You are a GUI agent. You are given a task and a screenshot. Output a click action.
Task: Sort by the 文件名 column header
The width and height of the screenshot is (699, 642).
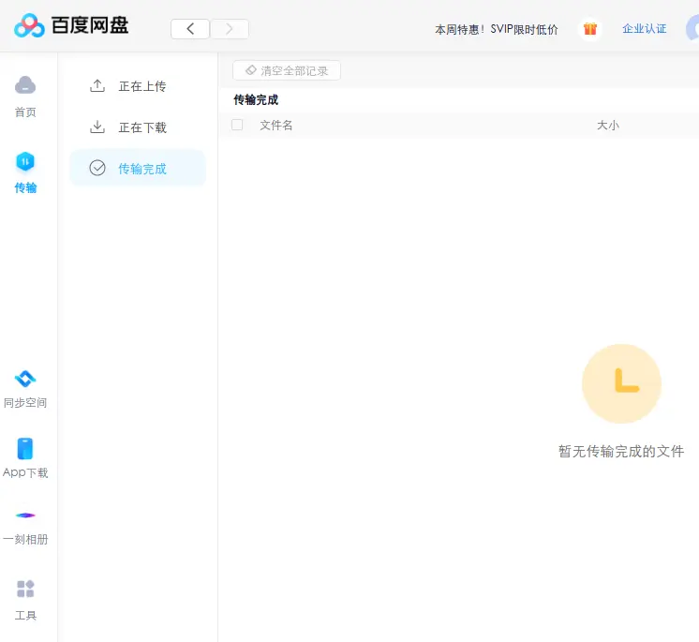coord(276,126)
